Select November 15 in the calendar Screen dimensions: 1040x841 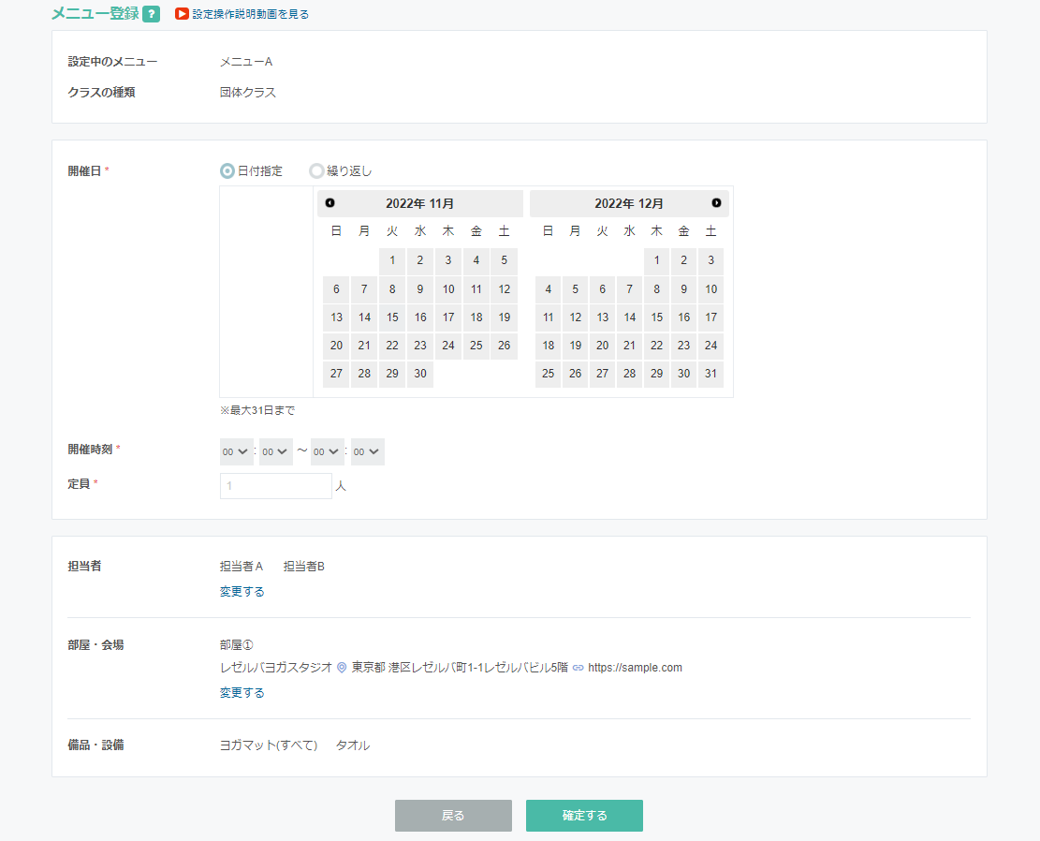click(392, 317)
